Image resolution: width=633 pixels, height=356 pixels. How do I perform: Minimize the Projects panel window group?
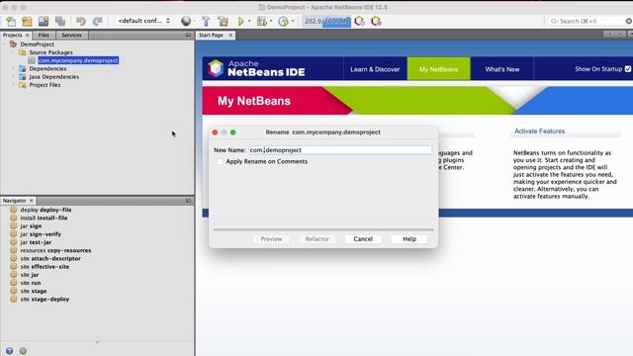[188, 36]
